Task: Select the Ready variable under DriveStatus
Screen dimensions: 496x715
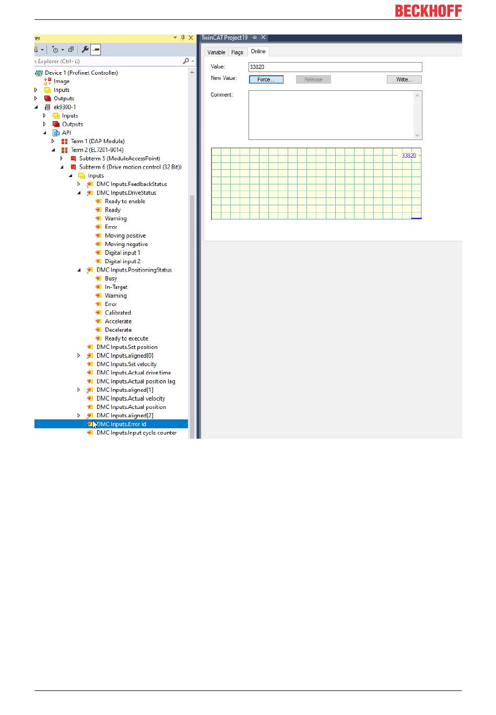Action: point(113,210)
